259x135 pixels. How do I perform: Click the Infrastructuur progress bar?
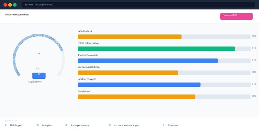pyautogui.click(x=164, y=37)
